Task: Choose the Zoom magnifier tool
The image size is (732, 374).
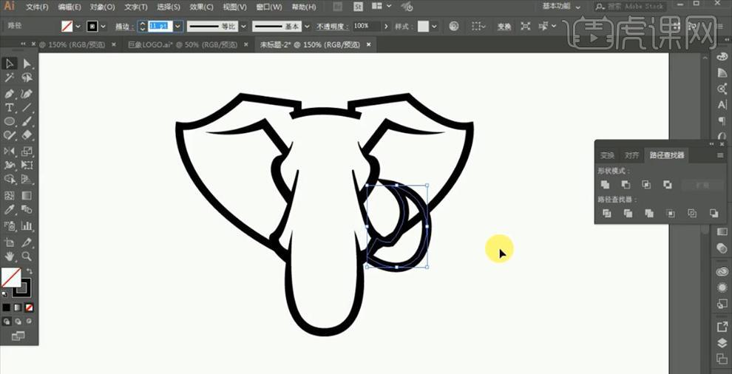Action: (x=27, y=256)
